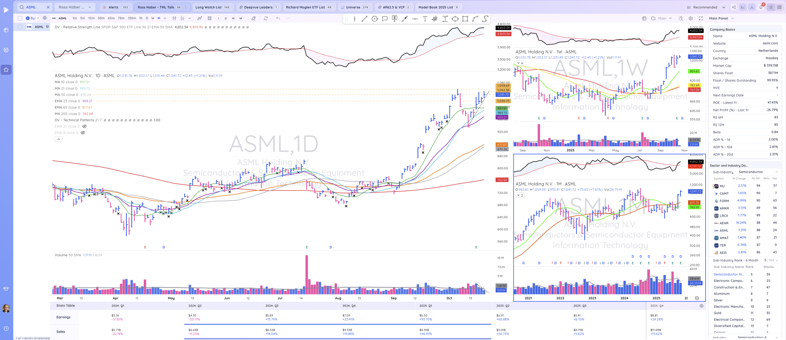The height and width of the screenshot is (340, 786).
Task: Select the curve drawing tool
Action: click(x=475, y=19)
